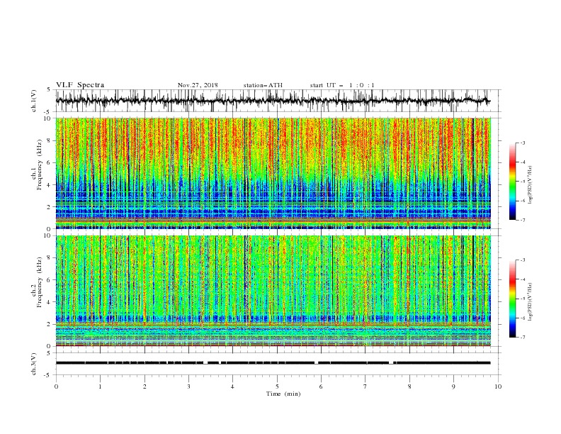Click the '-7' label on the ch.1 color bar
The image size is (561, 434).
522,220
